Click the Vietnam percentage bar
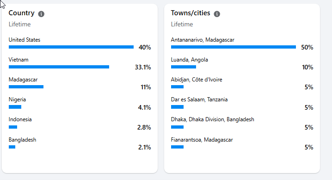332x180 pixels. click(x=59, y=67)
